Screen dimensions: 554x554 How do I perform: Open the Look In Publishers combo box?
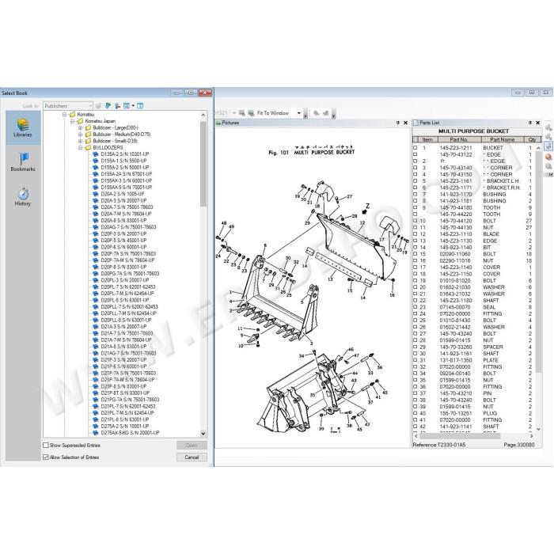pos(68,105)
